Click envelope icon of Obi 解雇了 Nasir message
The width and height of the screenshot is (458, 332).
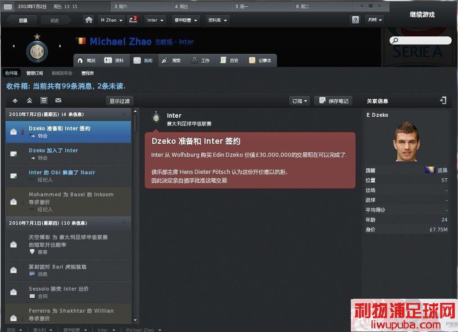pos(14,176)
